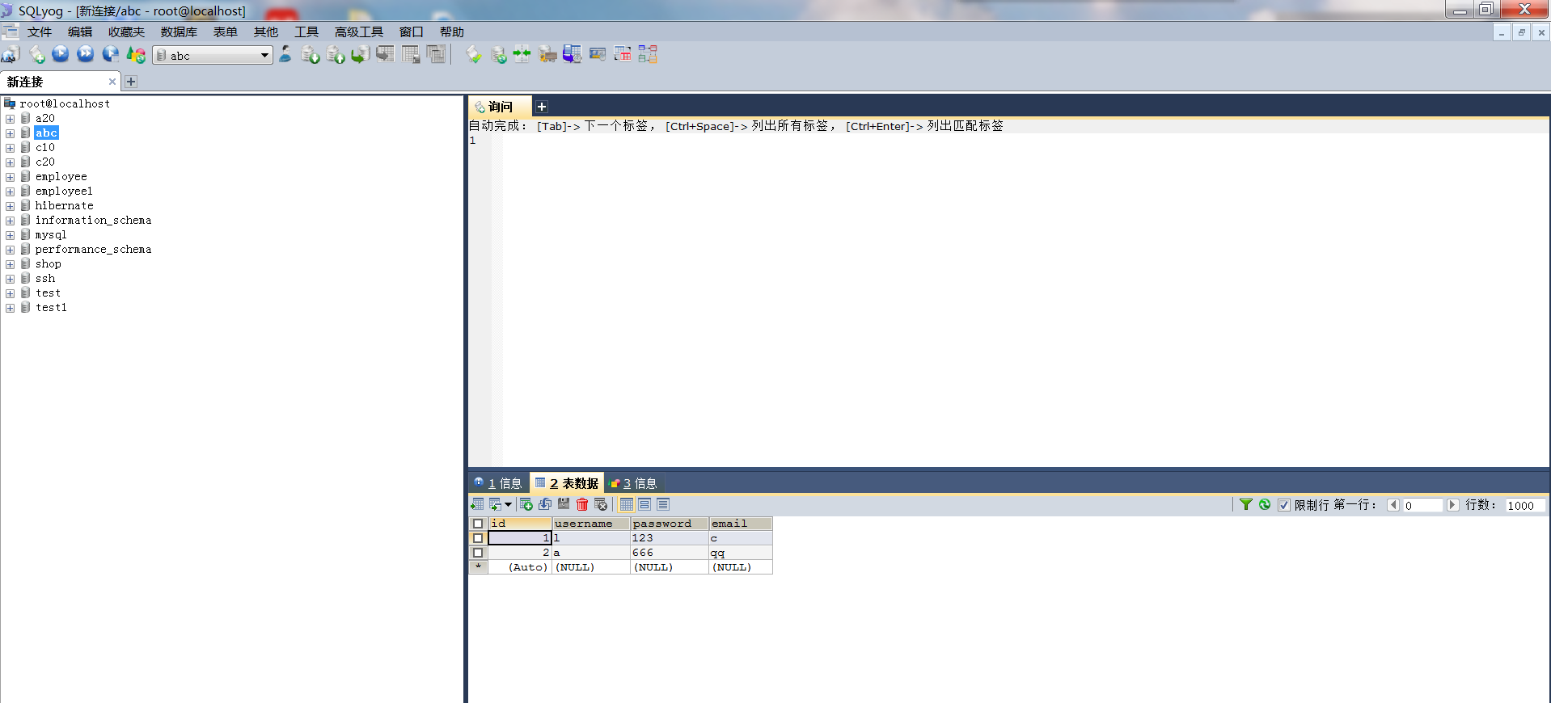Screen dimensions: 1551x703
Task: Toggle the limit rows checkbox
Action: pyautogui.click(x=1284, y=505)
